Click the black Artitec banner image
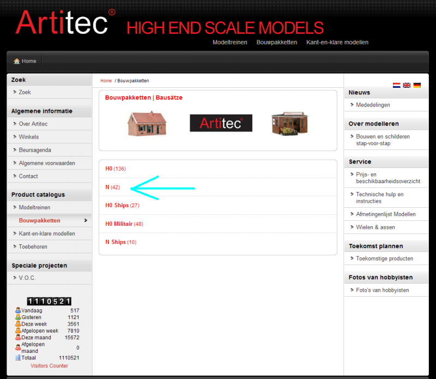 click(221, 123)
